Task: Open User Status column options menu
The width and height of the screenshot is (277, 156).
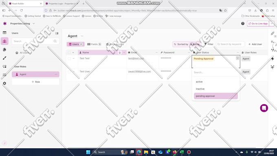Action: [237, 53]
